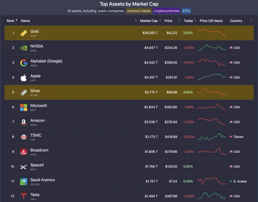Click the NVIDIA logo icon

coord(24,48)
